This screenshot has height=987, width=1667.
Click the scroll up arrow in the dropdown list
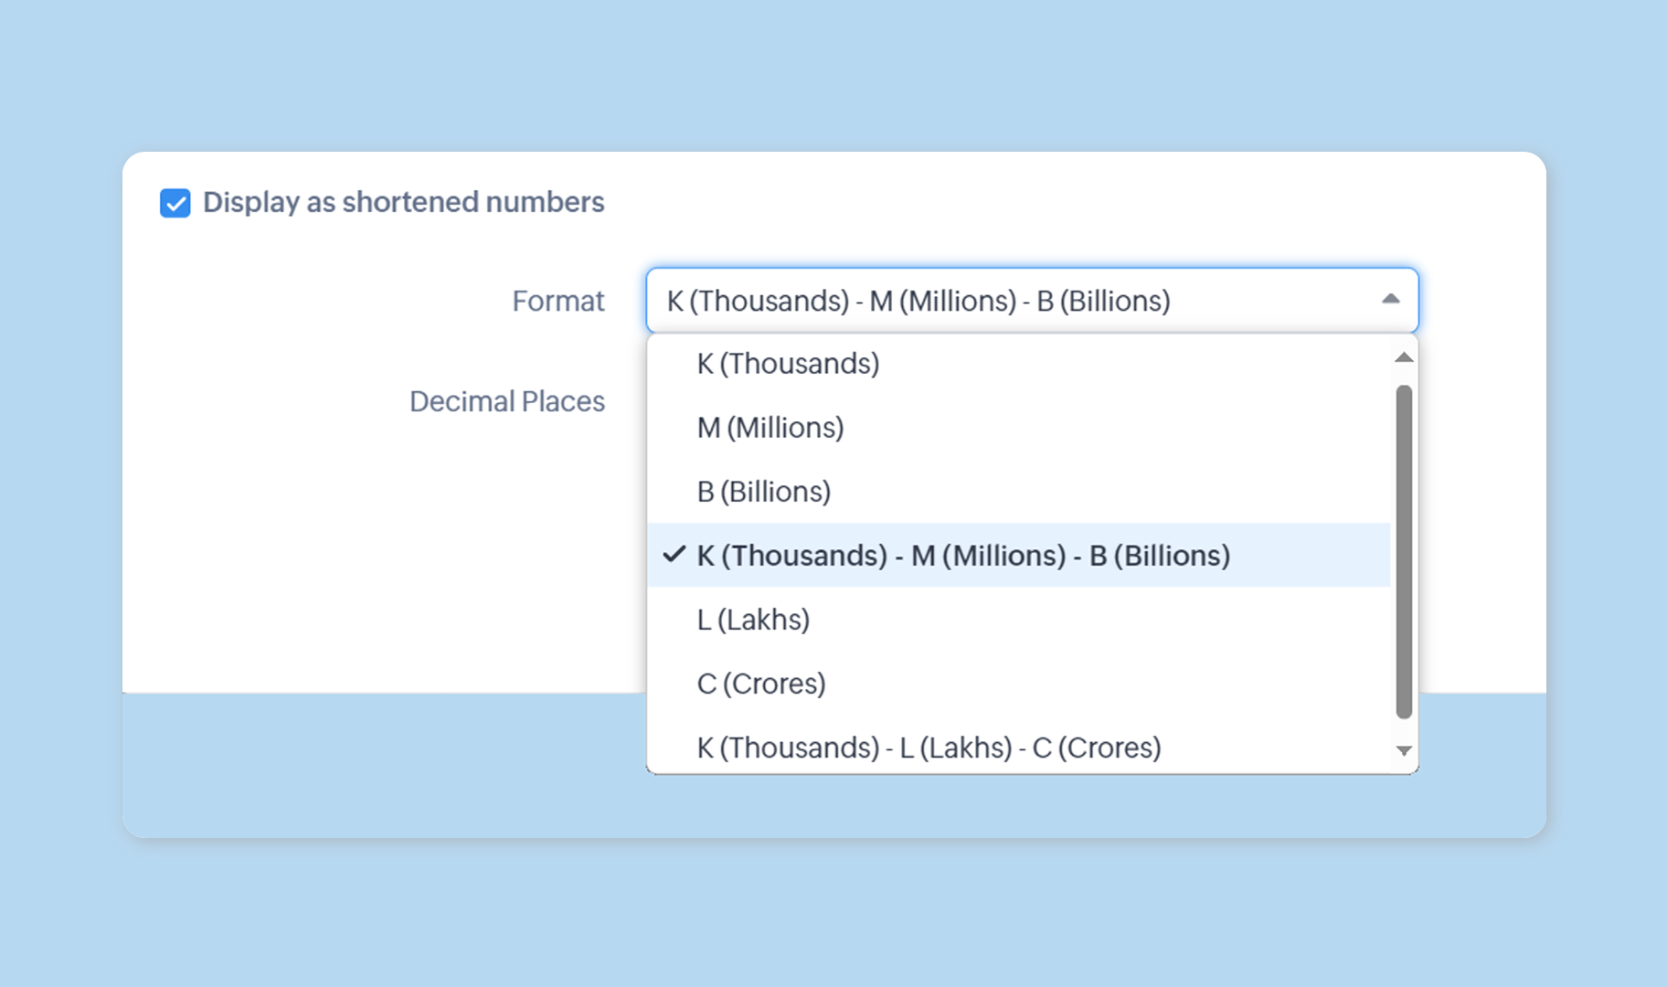[x=1404, y=357]
